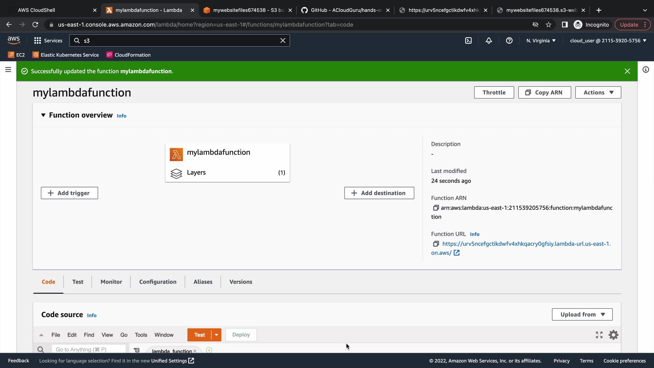
Task: Switch to the Configuration tab
Action: pos(158,282)
